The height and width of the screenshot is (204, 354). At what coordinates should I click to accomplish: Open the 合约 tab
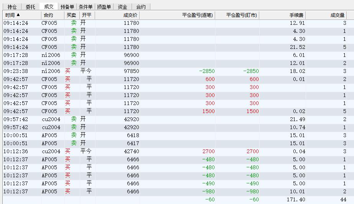141,7
